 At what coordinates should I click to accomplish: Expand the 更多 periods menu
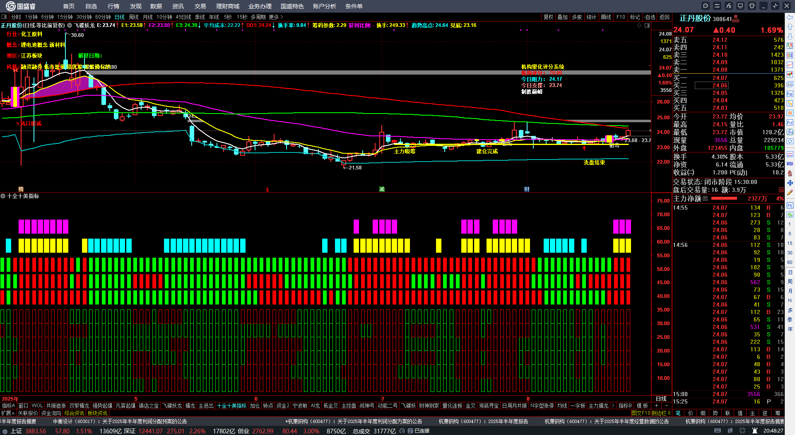pos(276,17)
